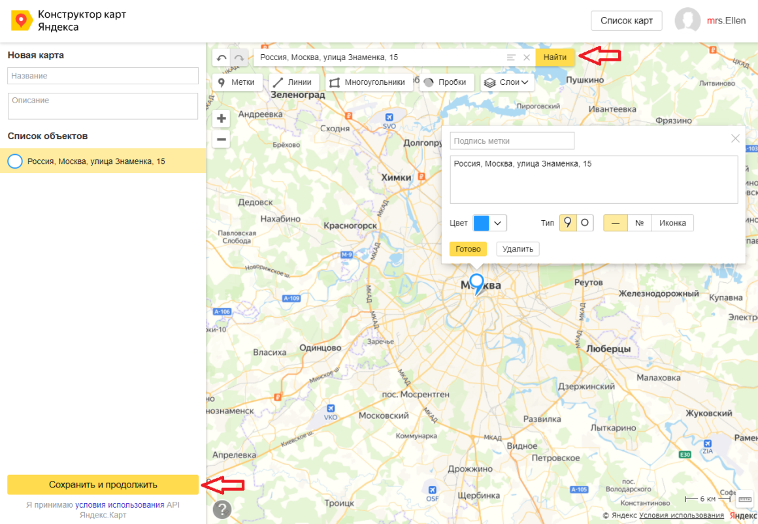The width and height of the screenshot is (758, 524).
Task: Focus the Подпись метки input
Action: click(x=512, y=140)
